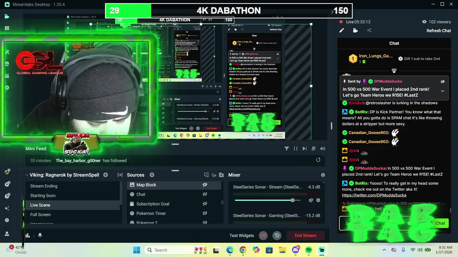Image resolution: width=458 pixels, height=257 pixels.
Task: Expand the pinned message chevron
Action: pos(443,91)
